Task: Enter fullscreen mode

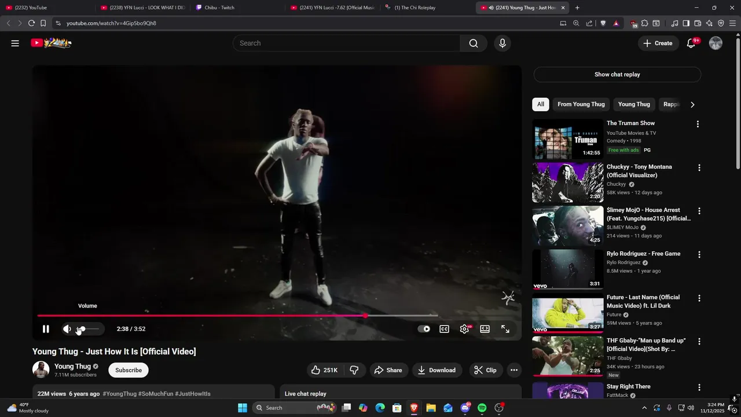Action: 505,329
